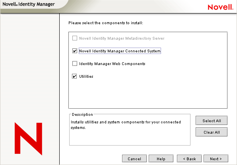The width and height of the screenshot is (237, 165).
Task: Go back with the Back button
Action: pyautogui.click(x=189, y=159)
